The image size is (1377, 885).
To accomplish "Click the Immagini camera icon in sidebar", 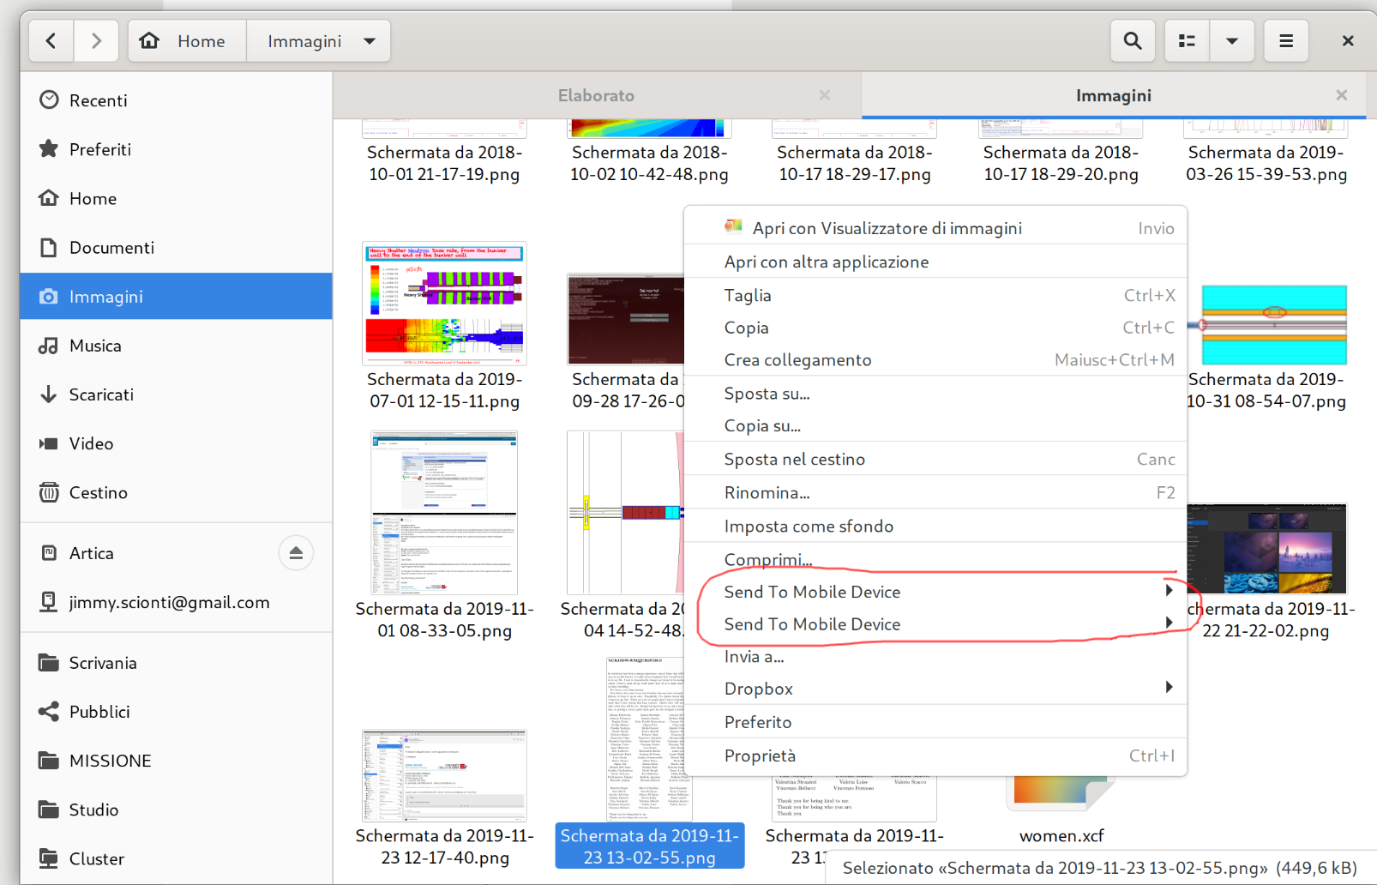I will [x=50, y=297].
